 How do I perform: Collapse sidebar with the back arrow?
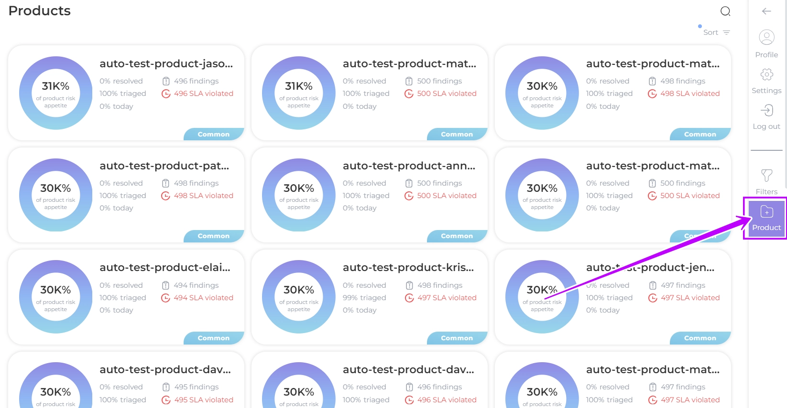(766, 11)
